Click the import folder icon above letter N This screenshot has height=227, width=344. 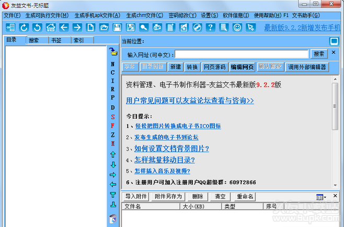click(113, 52)
